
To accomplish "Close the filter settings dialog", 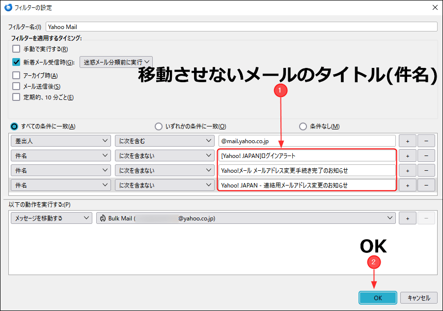I will 435,7.
